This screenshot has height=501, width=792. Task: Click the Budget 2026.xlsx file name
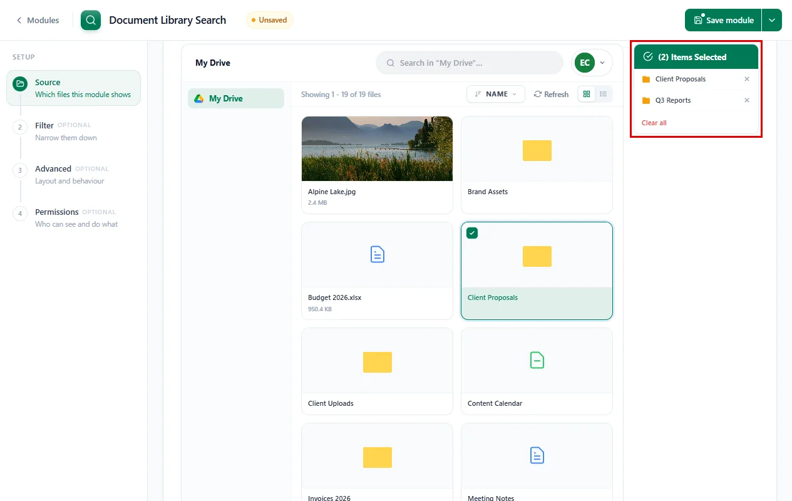click(334, 297)
